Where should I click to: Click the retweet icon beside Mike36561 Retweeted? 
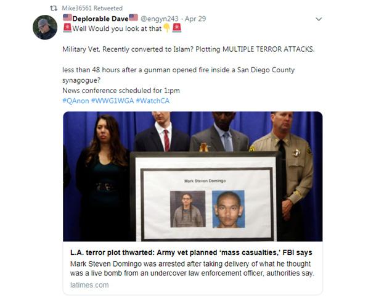coord(54,9)
